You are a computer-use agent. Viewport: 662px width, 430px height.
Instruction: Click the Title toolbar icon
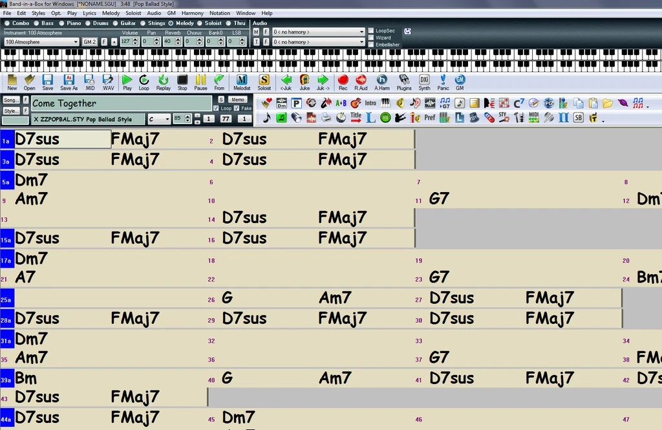(356, 118)
